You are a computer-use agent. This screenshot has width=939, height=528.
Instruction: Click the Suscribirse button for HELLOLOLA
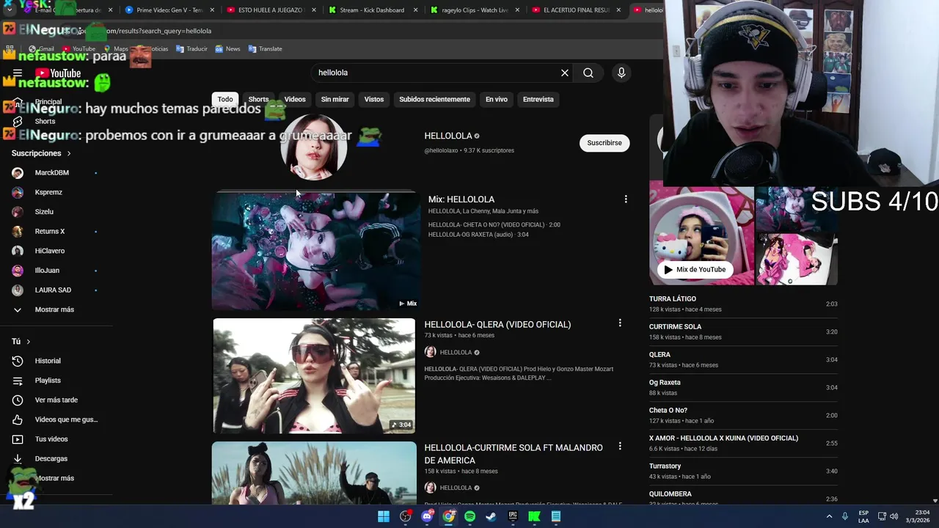tap(604, 143)
